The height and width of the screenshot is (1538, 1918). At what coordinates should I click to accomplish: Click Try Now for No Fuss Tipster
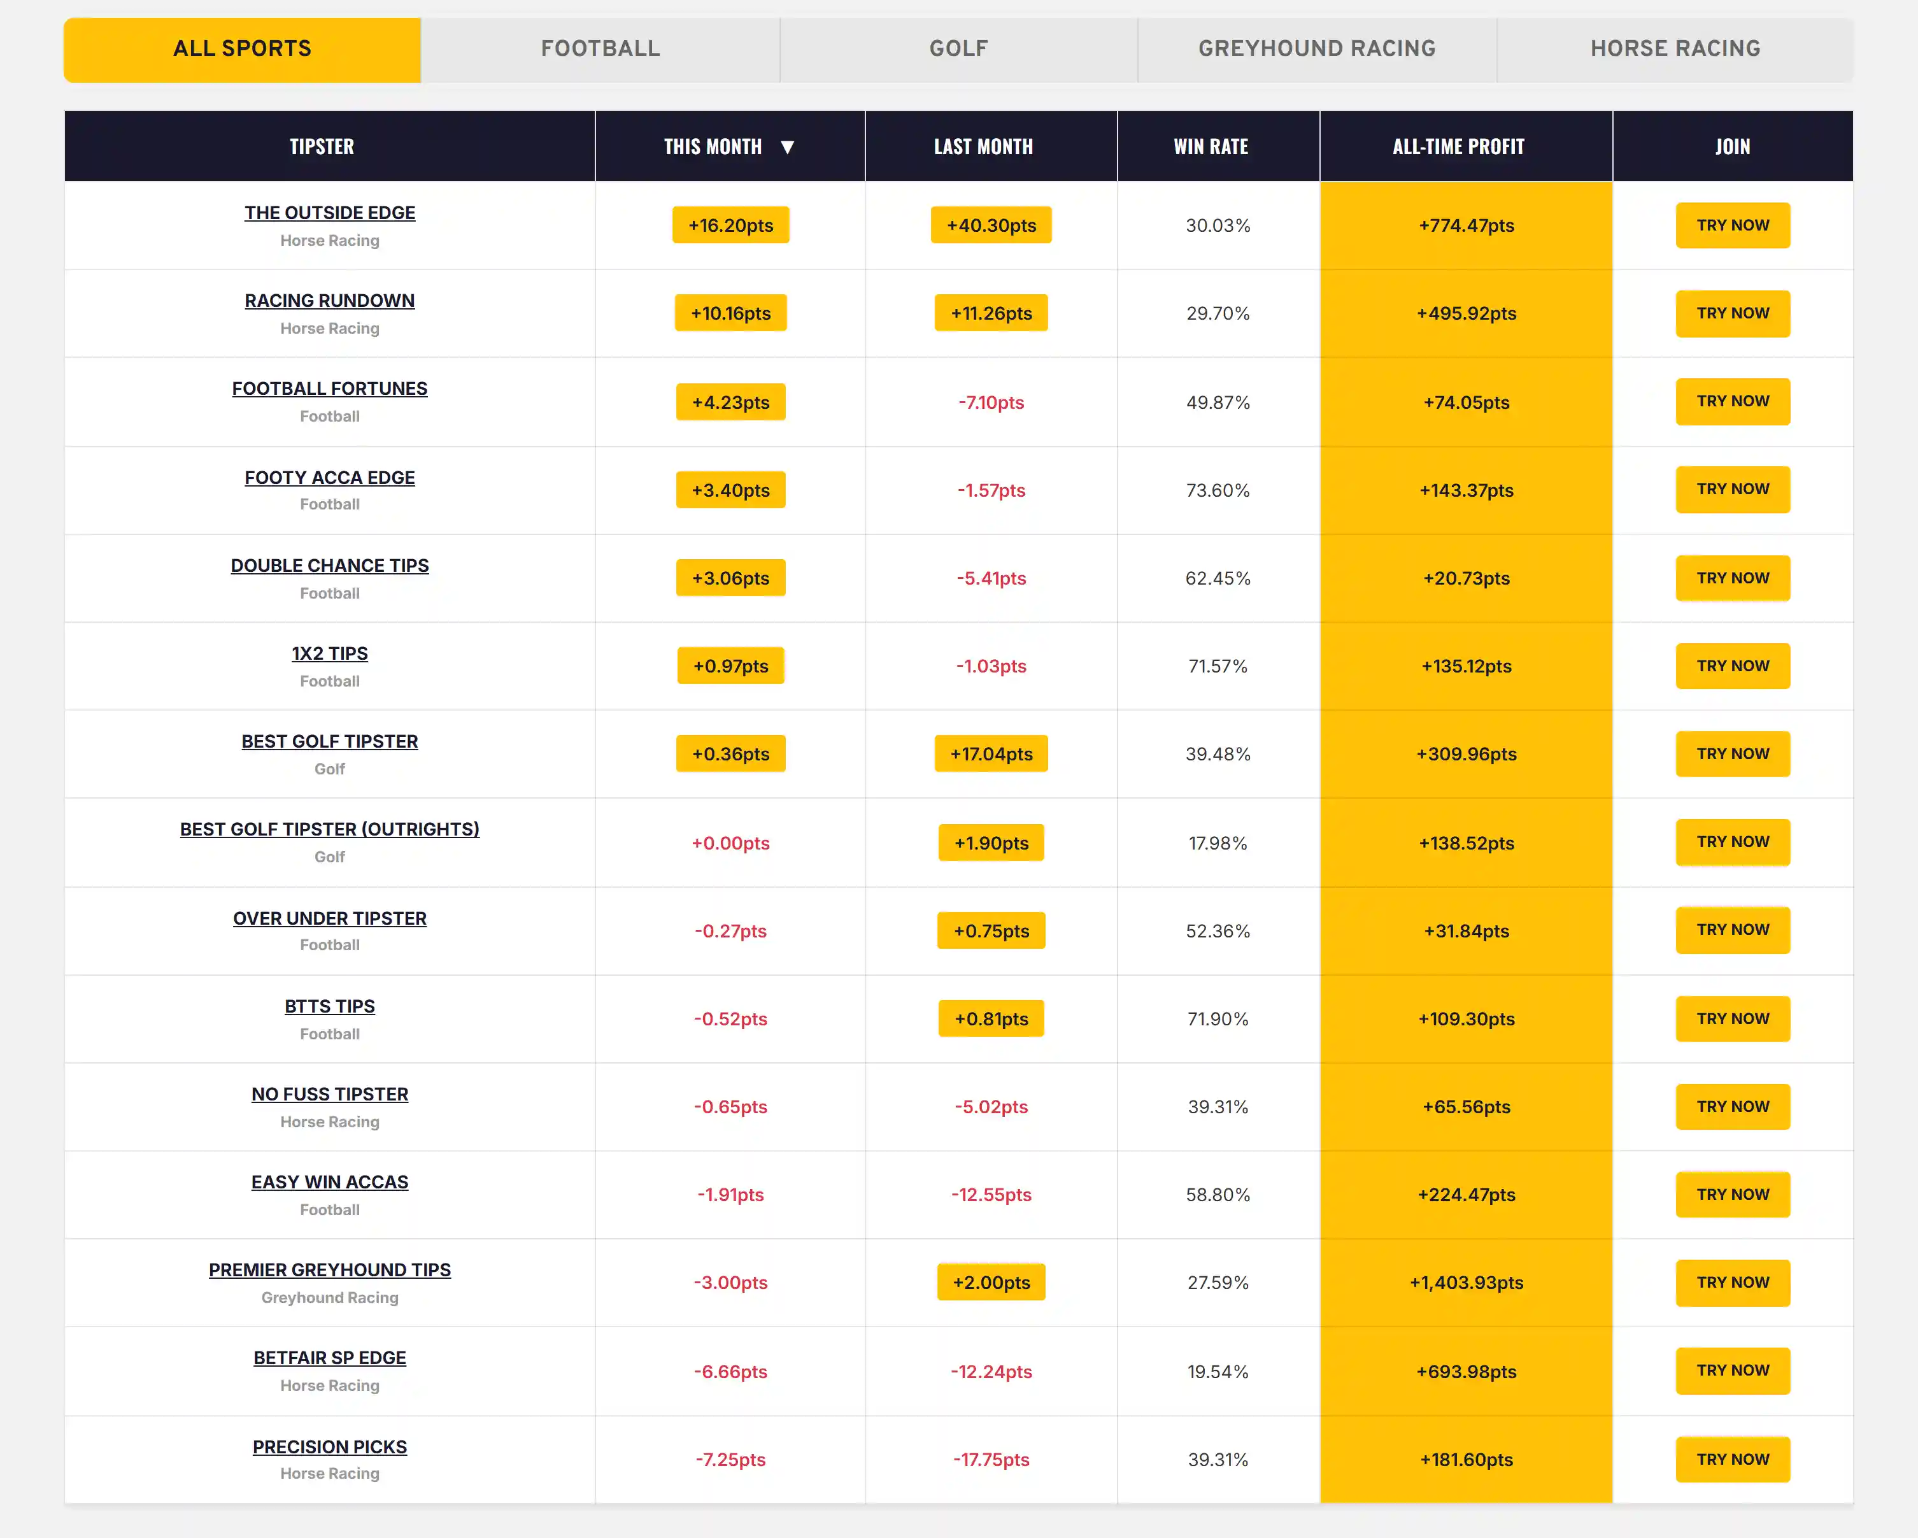pos(1733,1107)
